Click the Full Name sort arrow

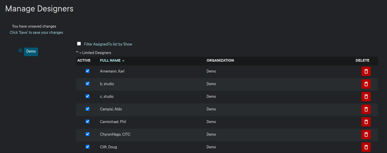123,60
